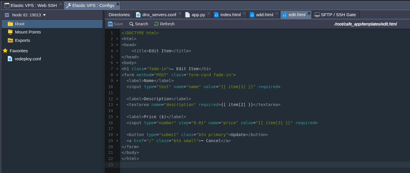Open the SFTP / SSH Gate tab

336,15
